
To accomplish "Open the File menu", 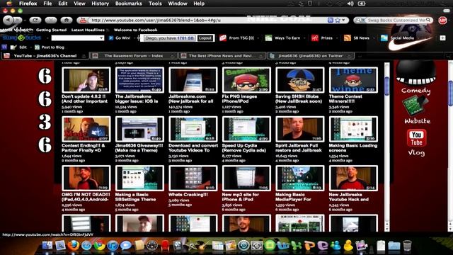I will point(47,4).
